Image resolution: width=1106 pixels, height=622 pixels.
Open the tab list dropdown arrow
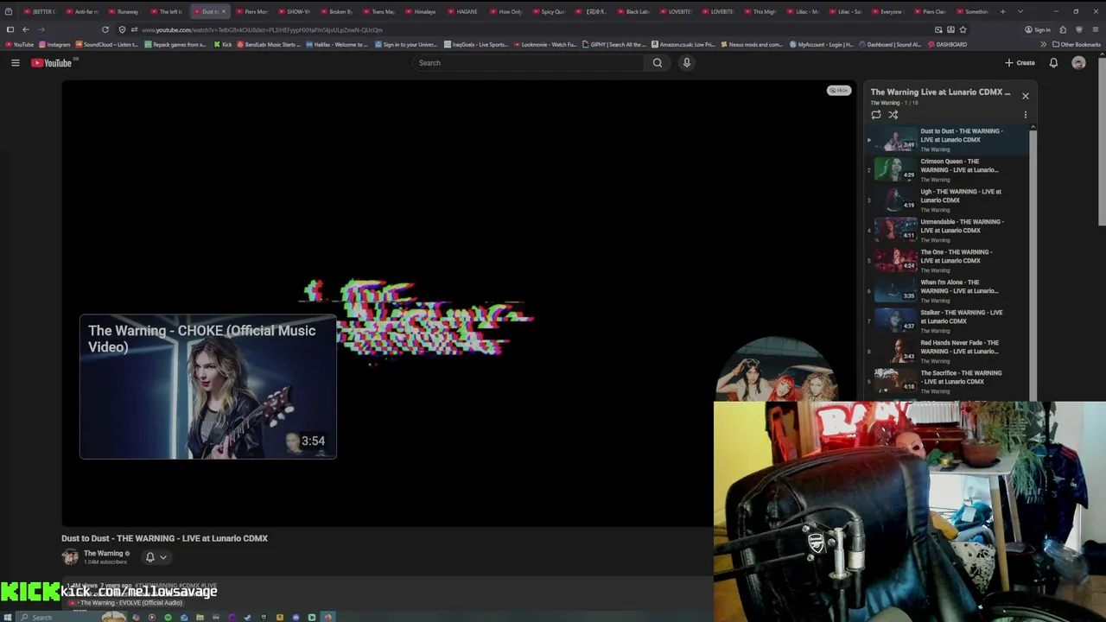(1020, 11)
